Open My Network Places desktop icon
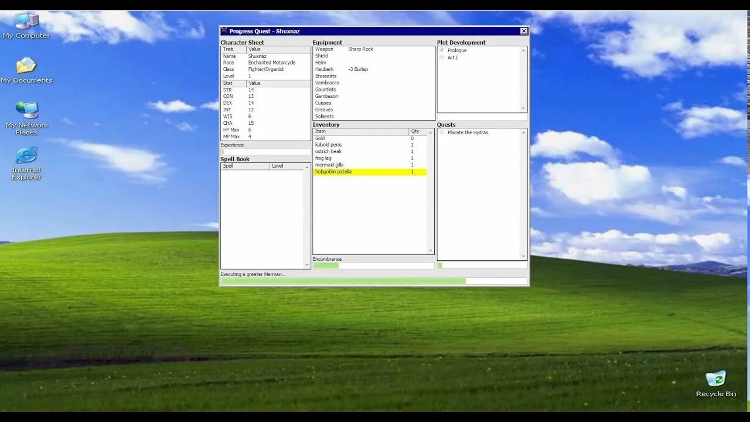The width and height of the screenshot is (750, 422). click(26, 118)
